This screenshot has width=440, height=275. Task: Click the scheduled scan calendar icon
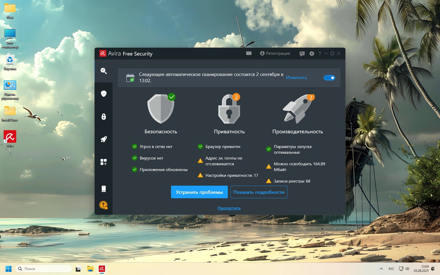click(x=130, y=78)
